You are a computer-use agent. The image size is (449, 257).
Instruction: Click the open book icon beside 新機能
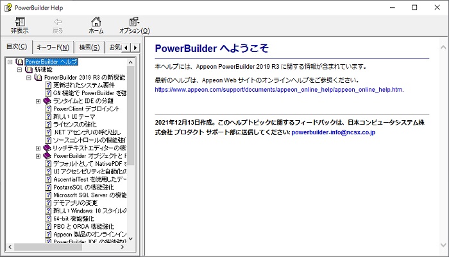[x=29, y=69]
